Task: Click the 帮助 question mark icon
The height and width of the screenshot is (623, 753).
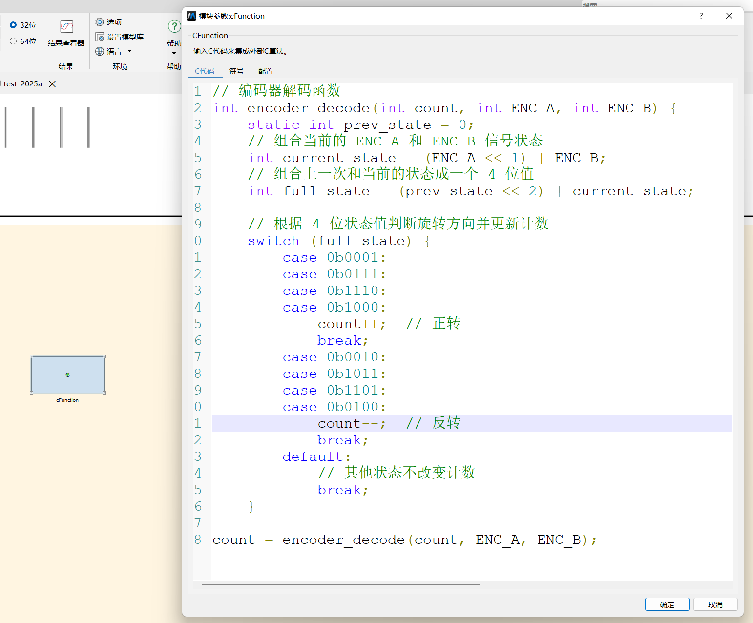Action: pyautogui.click(x=174, y=26)
